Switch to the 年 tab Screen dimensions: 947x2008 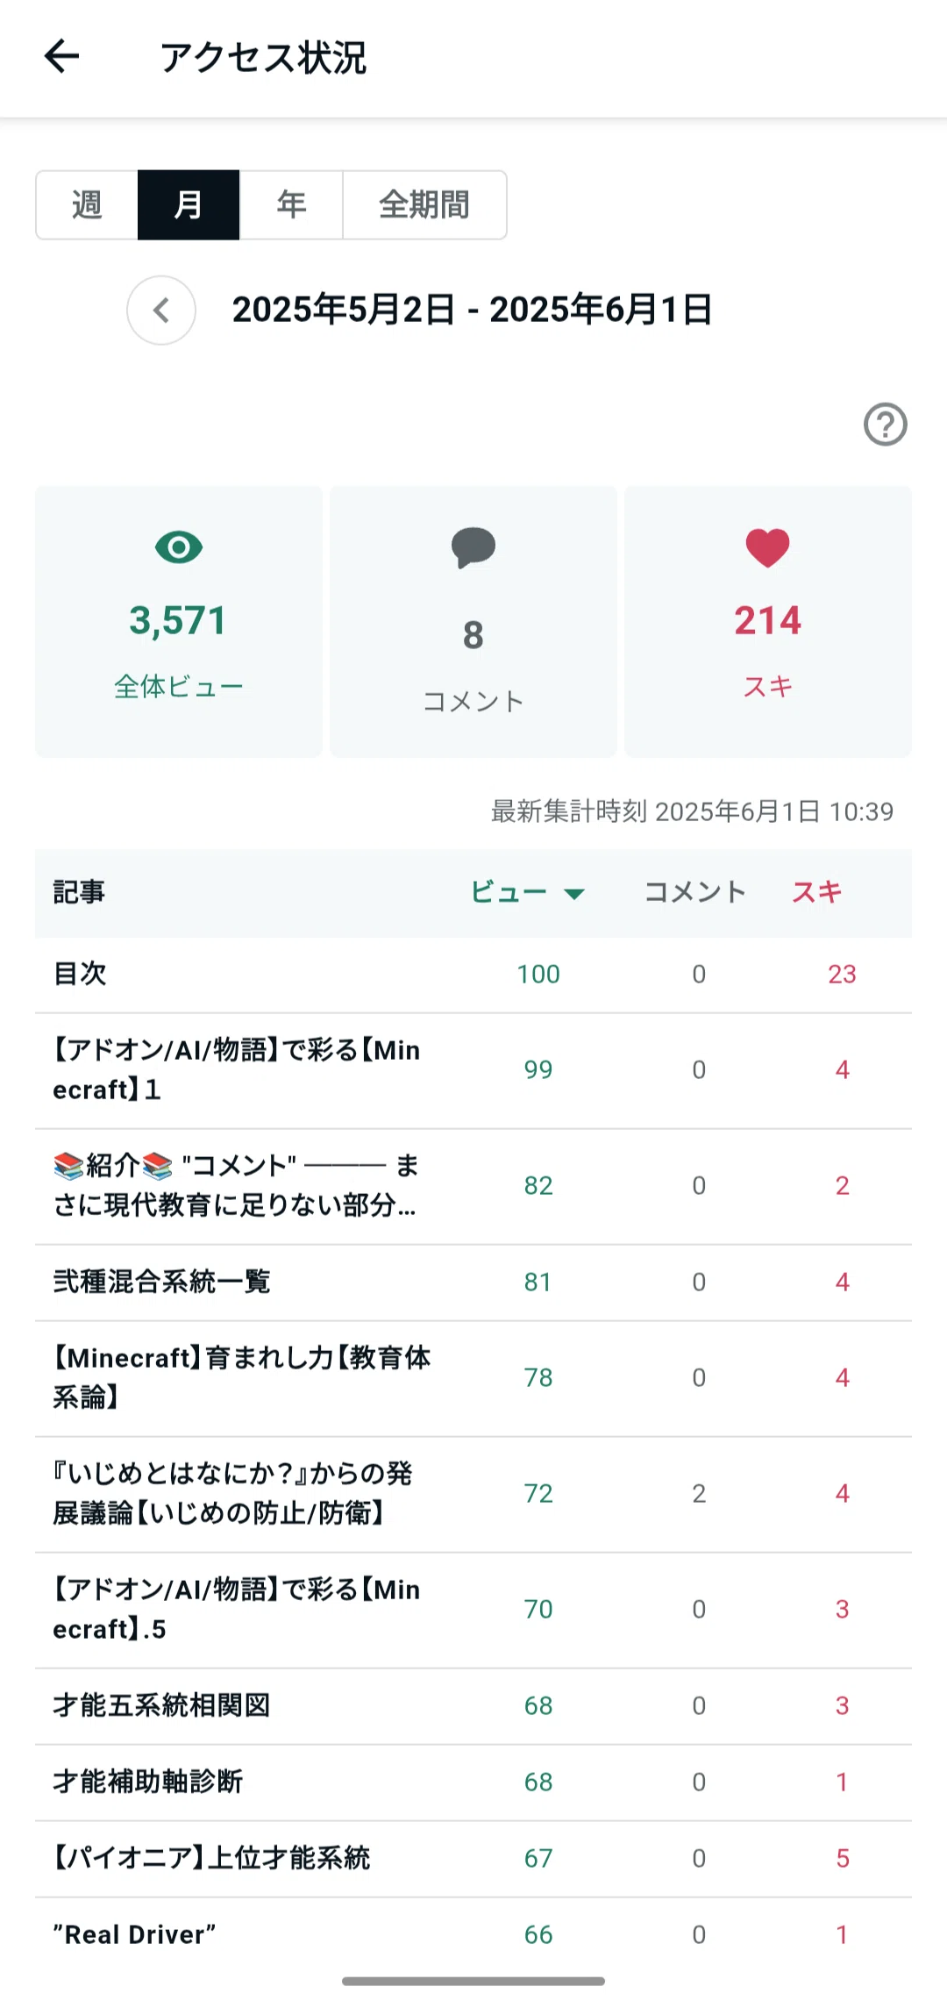[291, 204]
